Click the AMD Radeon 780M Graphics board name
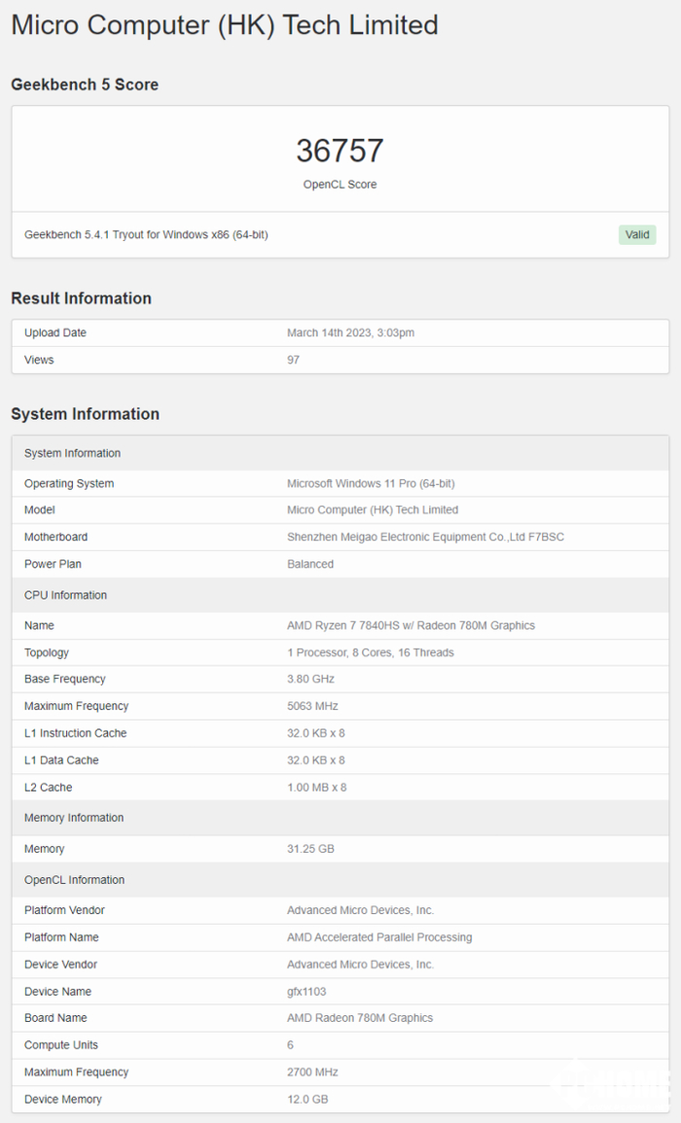The width and height of the screenshot is (681, 1123). point(360,1018)
